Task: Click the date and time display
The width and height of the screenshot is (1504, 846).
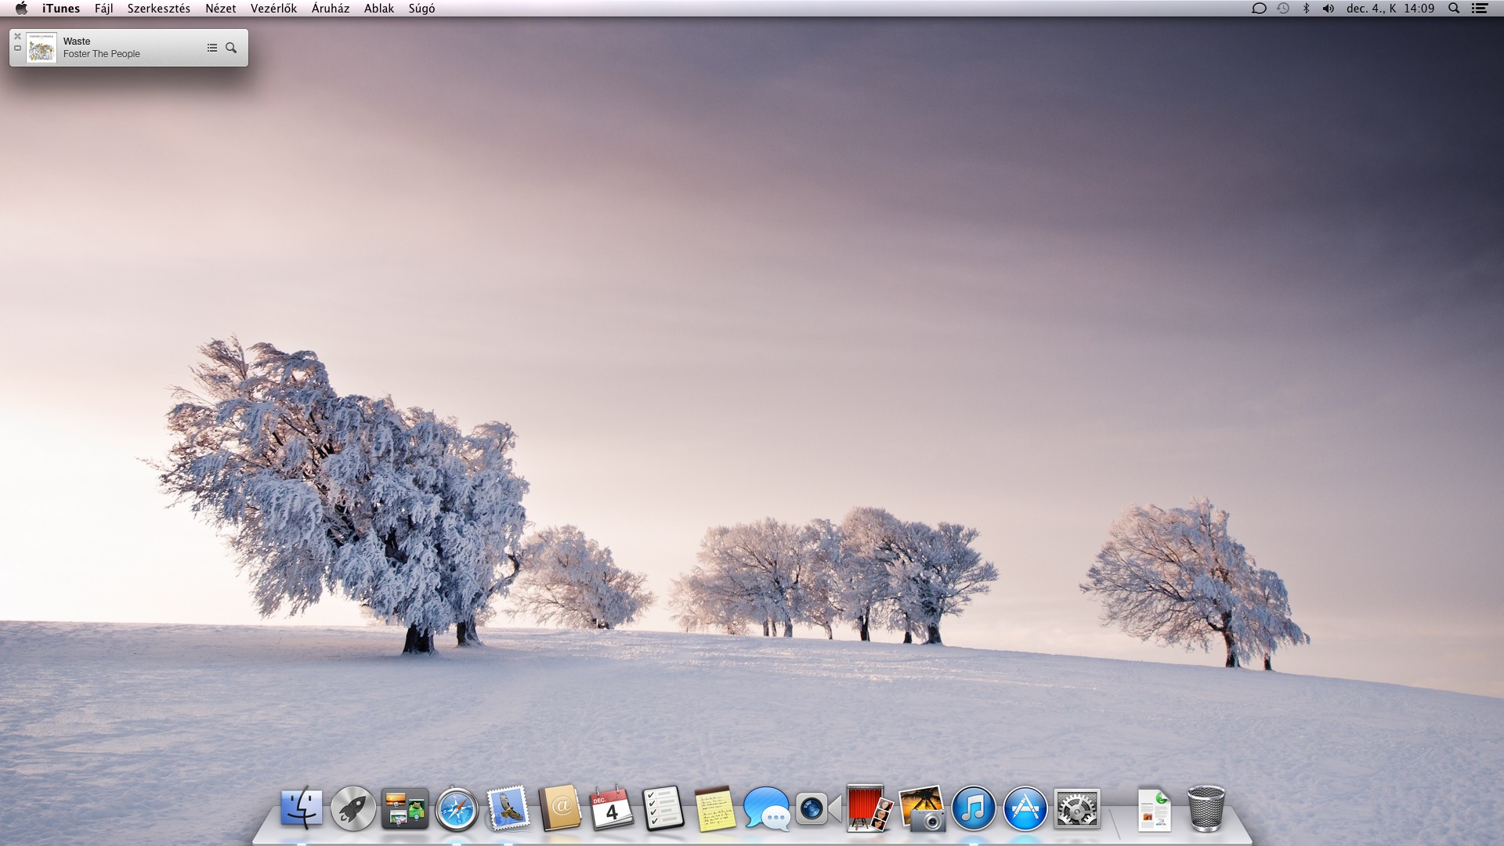Action: [1390, 9]
